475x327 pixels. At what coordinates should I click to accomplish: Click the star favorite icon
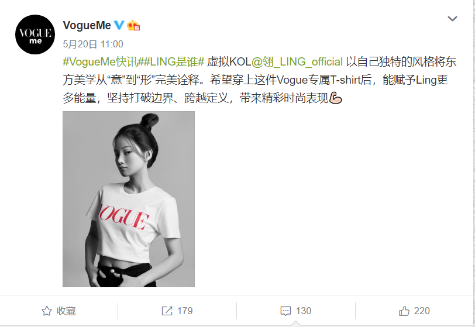click(47, 311)
